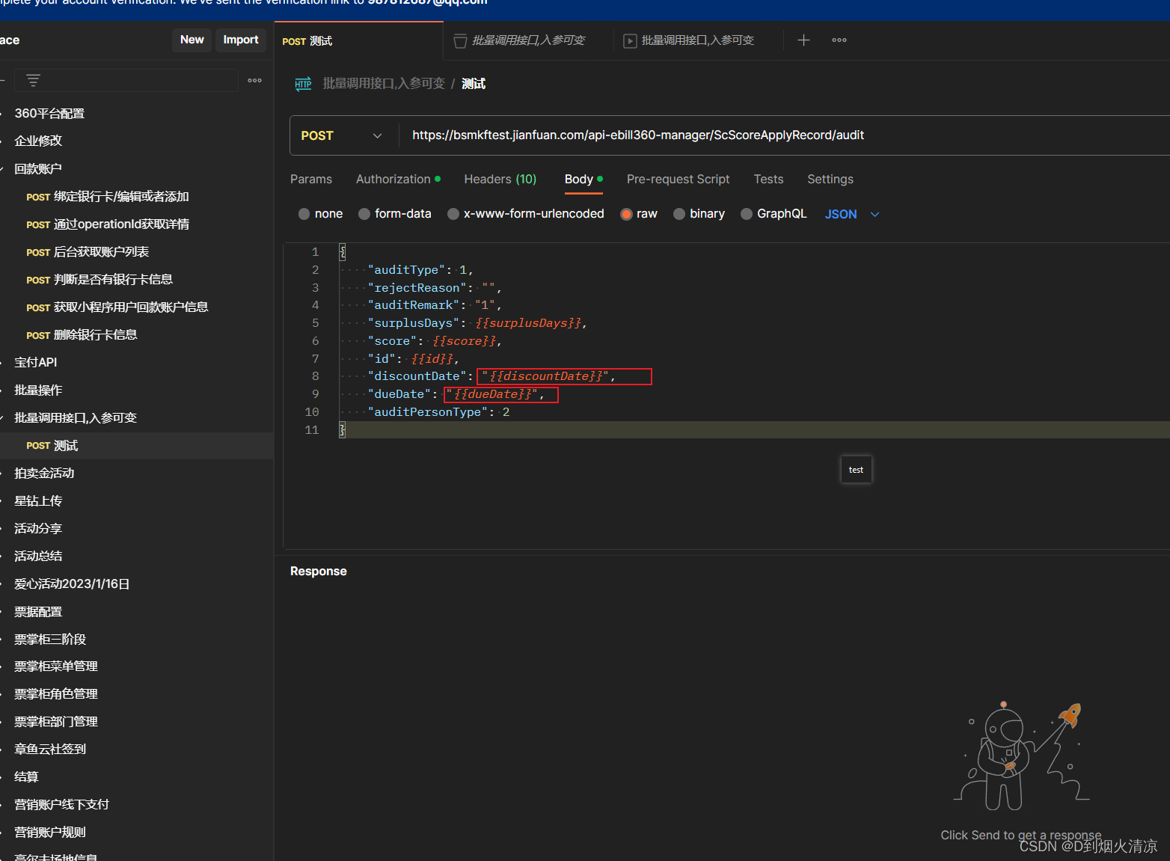Open tab bar more options ellipsis
This screenshot has height=861, width=1170.
pos(839,40)
